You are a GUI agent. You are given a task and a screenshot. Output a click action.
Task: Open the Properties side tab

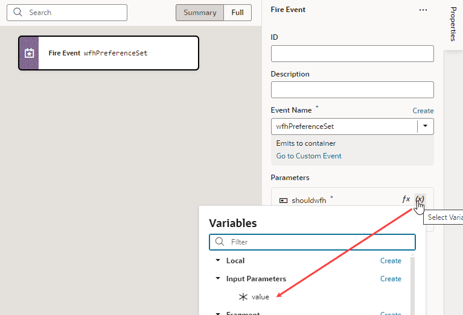[x=453, y=24]
